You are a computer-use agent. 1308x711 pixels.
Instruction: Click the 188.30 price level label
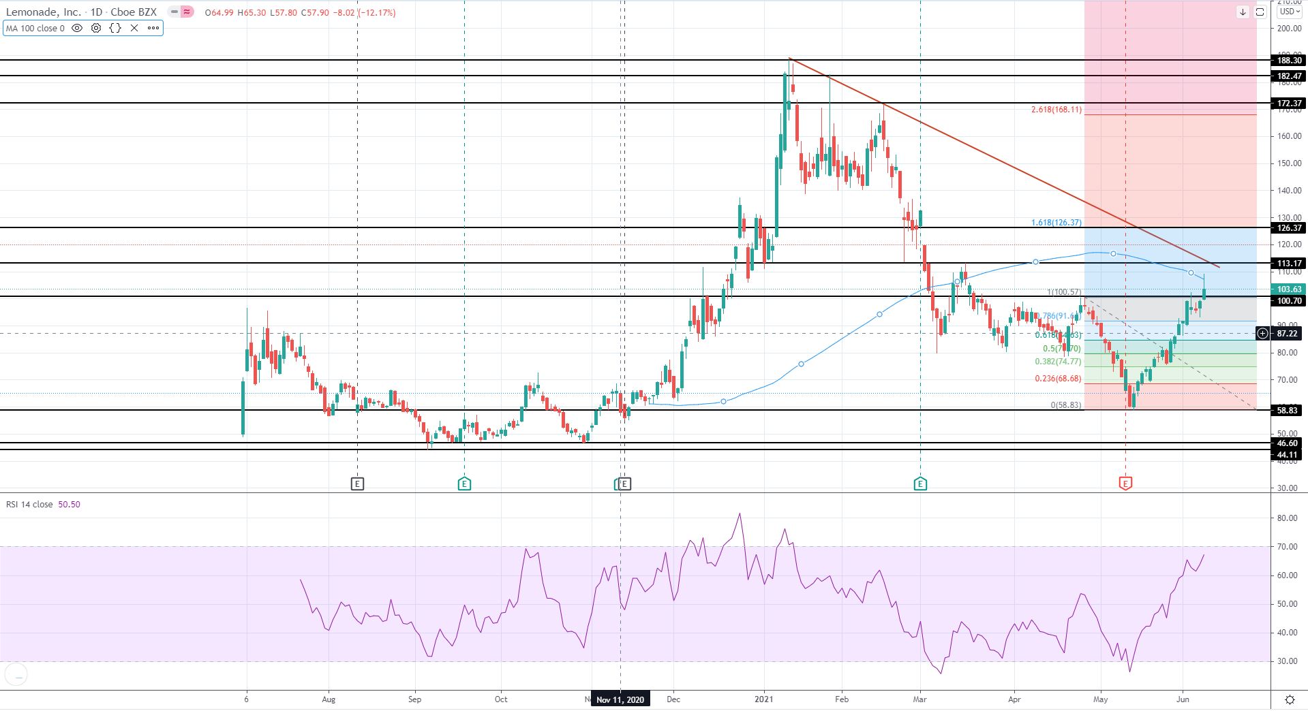pyautogui.click(x=1289, y=60)
